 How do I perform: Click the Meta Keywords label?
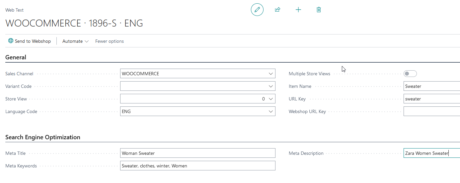pos(21,166)
